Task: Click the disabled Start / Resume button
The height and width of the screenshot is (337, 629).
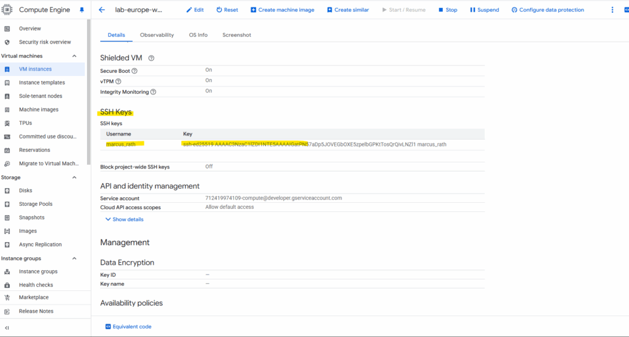Action: (x=404, y=10)
